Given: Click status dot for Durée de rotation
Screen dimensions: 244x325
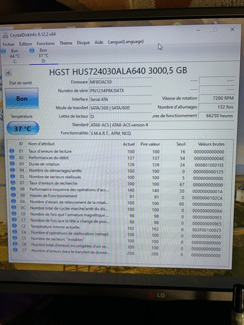Looking at the screenshot, I should point(12,164).
